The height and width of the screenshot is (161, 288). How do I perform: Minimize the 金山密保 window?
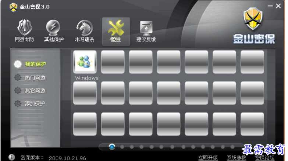click(270, 6)
